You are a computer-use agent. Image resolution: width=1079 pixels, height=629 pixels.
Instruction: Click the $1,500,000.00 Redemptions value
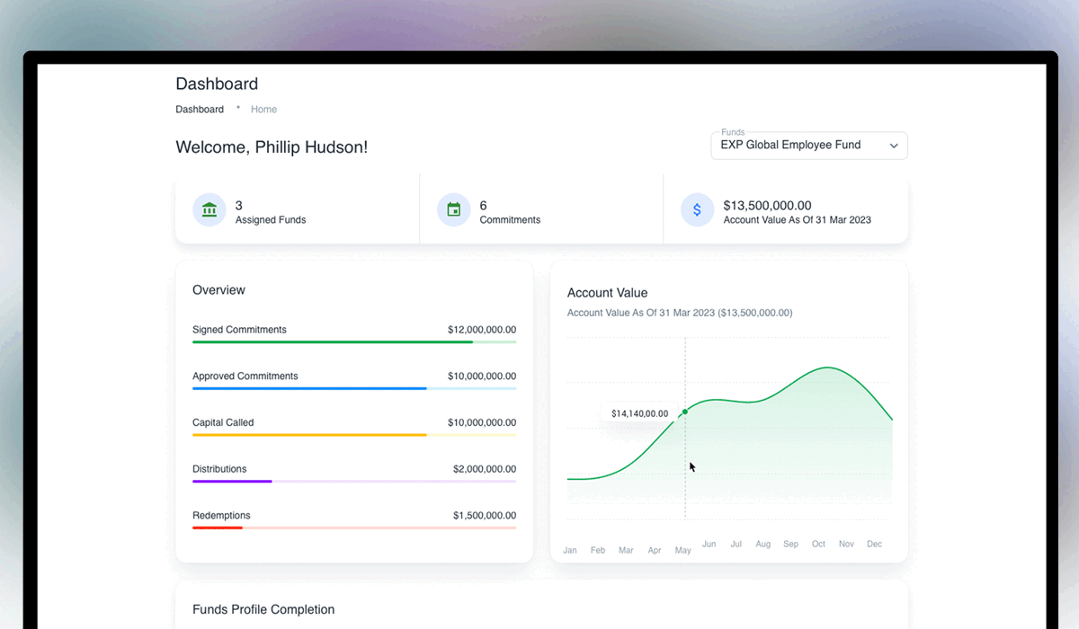pyautogui.click(x=485, y=516)
